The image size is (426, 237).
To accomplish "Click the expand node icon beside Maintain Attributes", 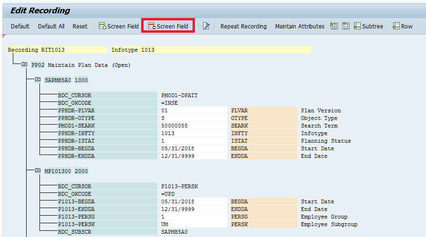I will tap(334, 26).
